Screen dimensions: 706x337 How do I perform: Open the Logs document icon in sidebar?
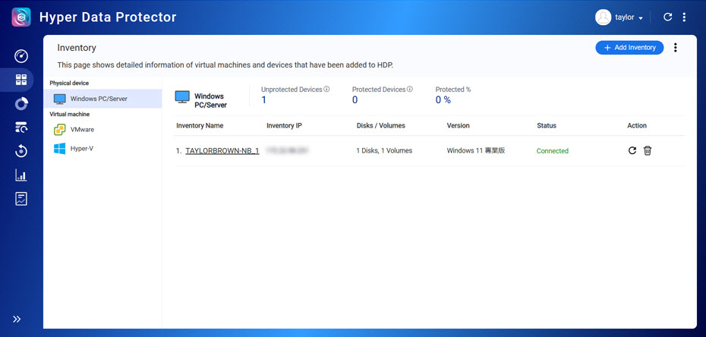(x=20, y=199)
